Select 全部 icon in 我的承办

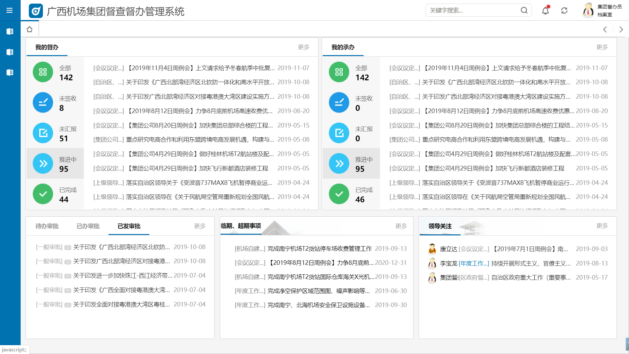point(339,72)
